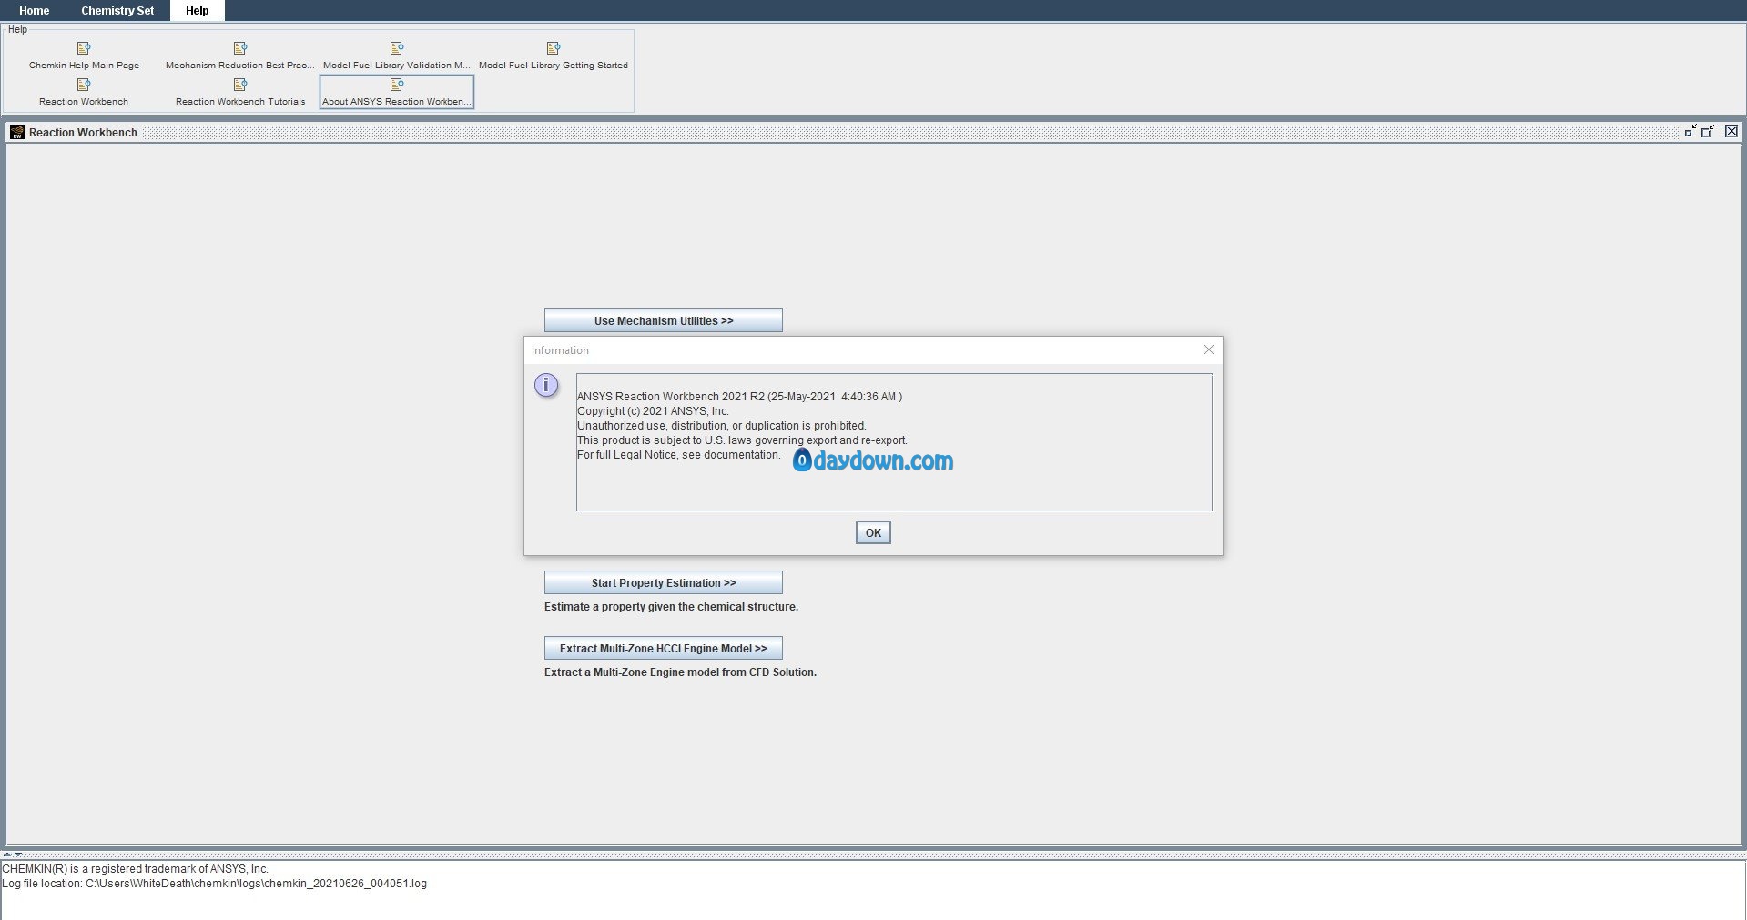Close the Information dialog with X
Screen dimensions: 1747x920
(1209, 349)
